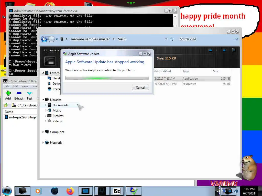Open Firefox from the taskbar
The image size is (262, 196).
(70, 191)
